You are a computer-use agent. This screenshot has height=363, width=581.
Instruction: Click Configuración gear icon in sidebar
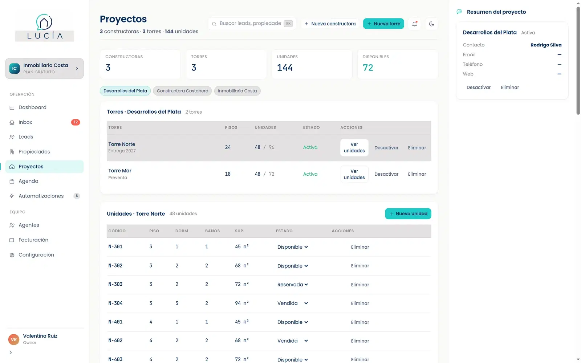[x=12, y=255]
